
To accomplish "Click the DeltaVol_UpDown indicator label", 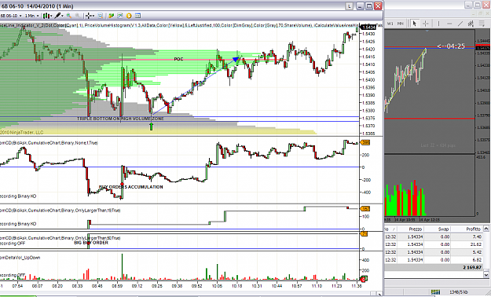I will pyautogui.click(x=20, y=258).
